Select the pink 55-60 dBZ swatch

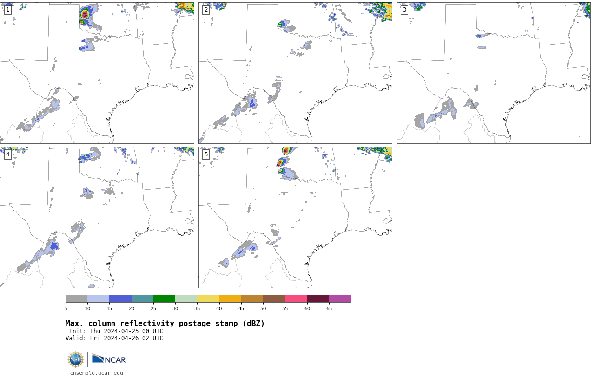(x=296, y=299)
